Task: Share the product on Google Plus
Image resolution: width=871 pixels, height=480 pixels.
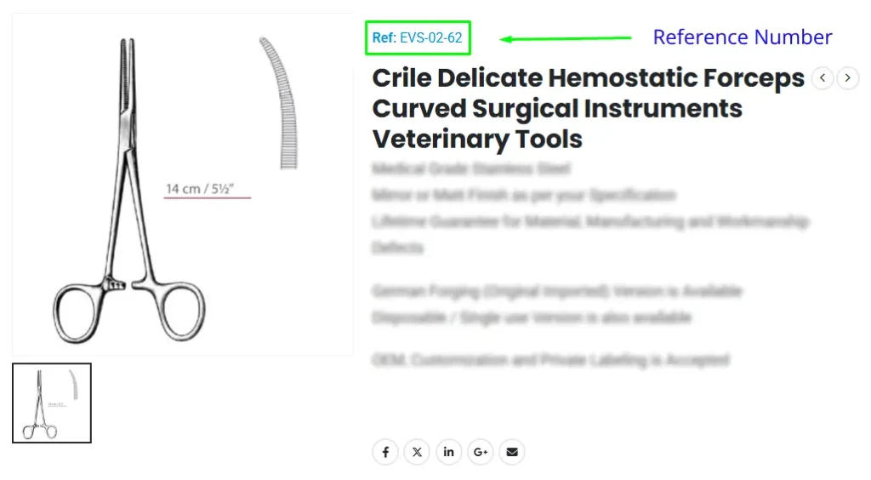Action: click(480, 452)
